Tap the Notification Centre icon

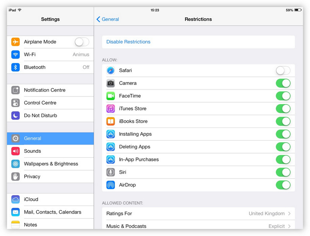coord(15,90)
